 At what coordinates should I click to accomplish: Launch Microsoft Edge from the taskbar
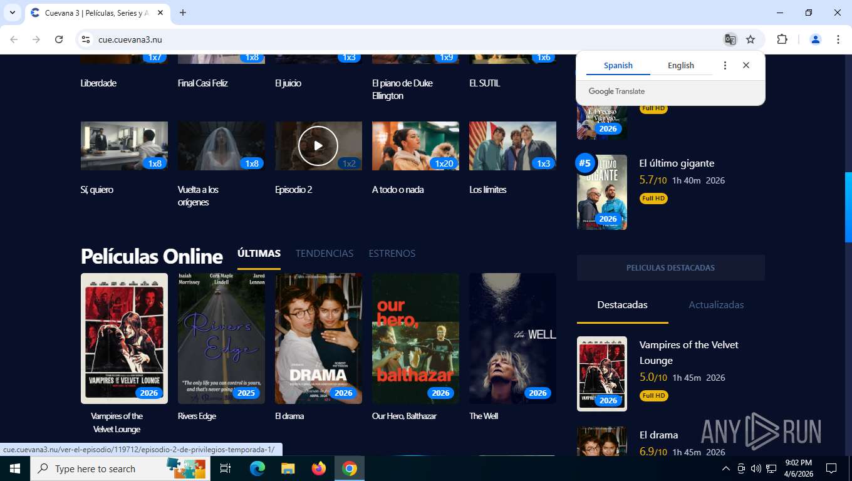(x=257, y=468)
